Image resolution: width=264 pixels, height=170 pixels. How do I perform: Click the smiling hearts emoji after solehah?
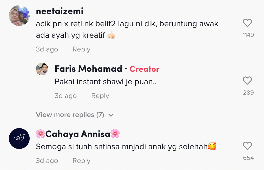click(212, 147)
